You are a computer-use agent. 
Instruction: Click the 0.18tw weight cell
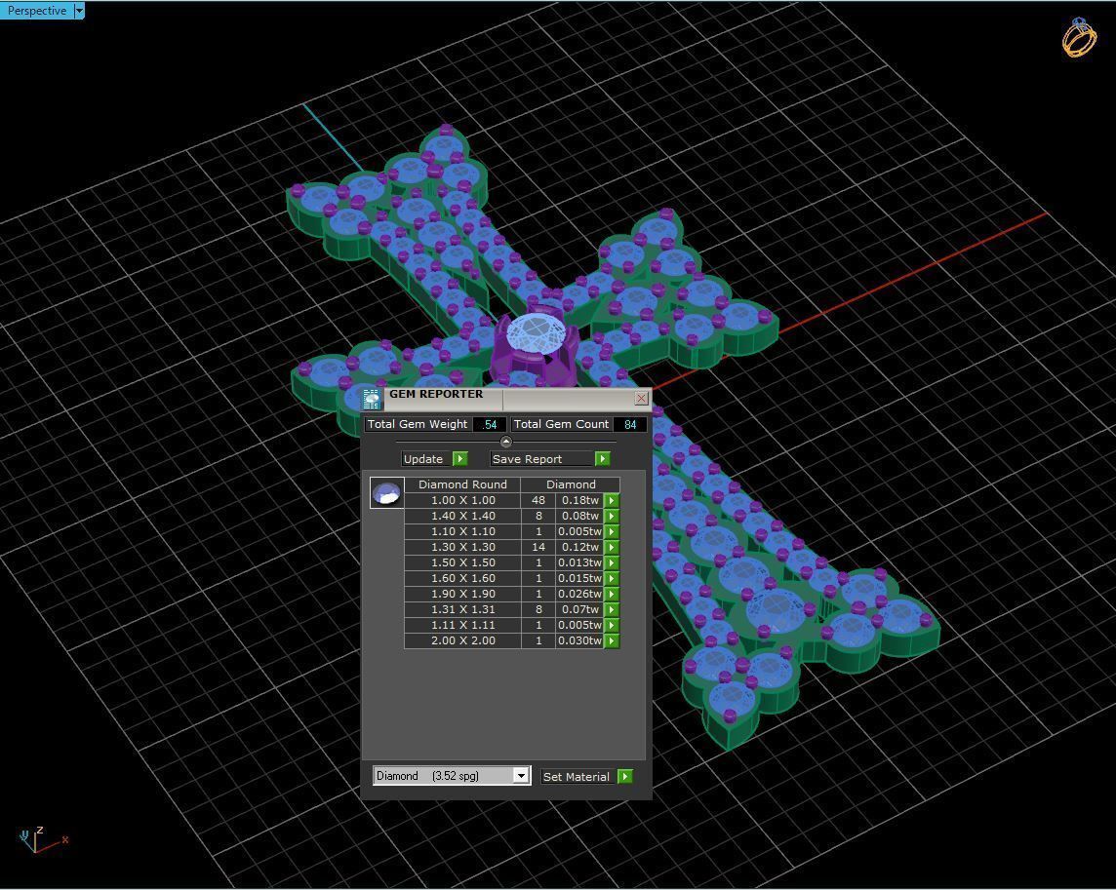coord(580,500)
